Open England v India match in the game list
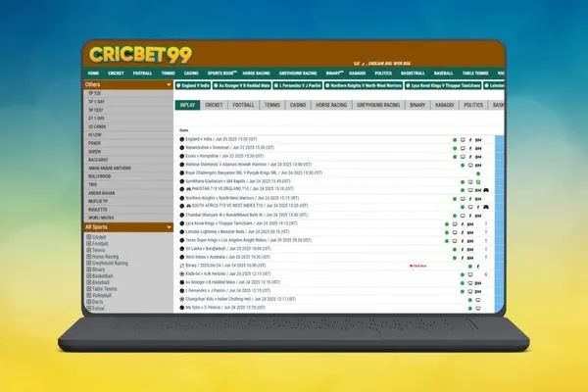The width and height of the screenshot is (588, 392). [220, 139]
